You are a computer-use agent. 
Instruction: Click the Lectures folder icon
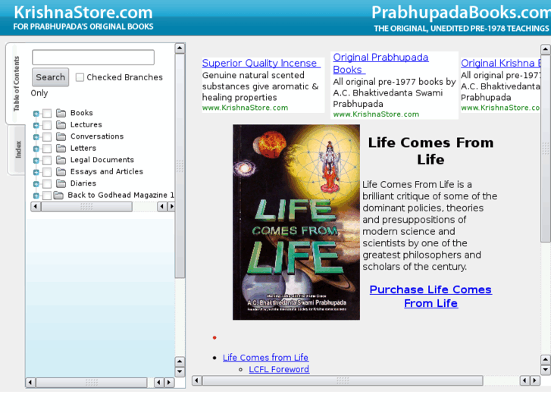pyautogui.click(x=61, y=125)
